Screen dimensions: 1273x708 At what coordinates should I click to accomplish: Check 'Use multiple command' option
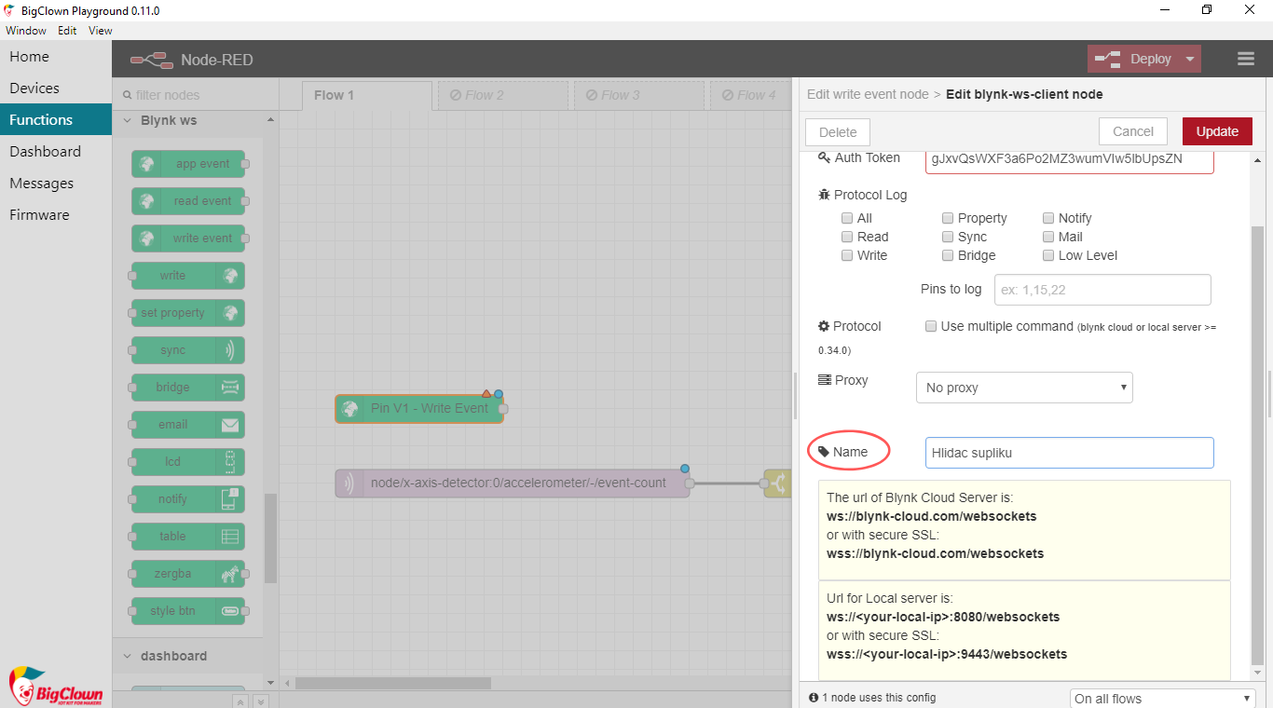point(931,326)
